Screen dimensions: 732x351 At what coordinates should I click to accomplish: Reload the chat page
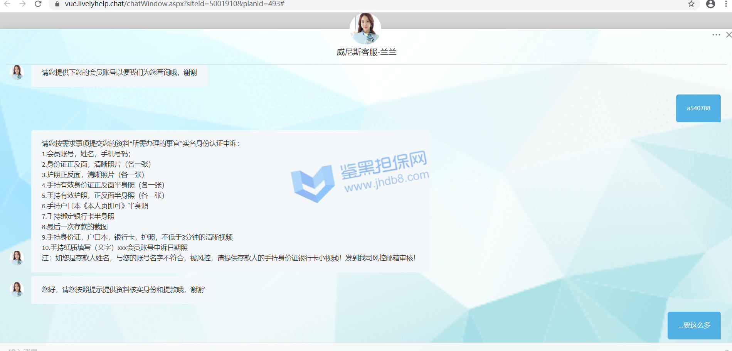click(x=38, y=4)
